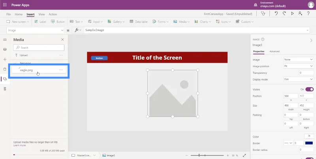316x159 pixels.
Task: Expand the Forms dropdown
Action: (x=160, y=22)
